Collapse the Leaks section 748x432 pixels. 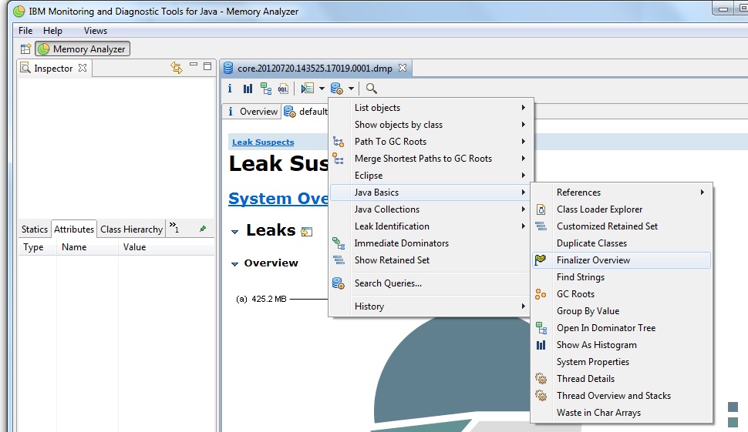point(234,232)
